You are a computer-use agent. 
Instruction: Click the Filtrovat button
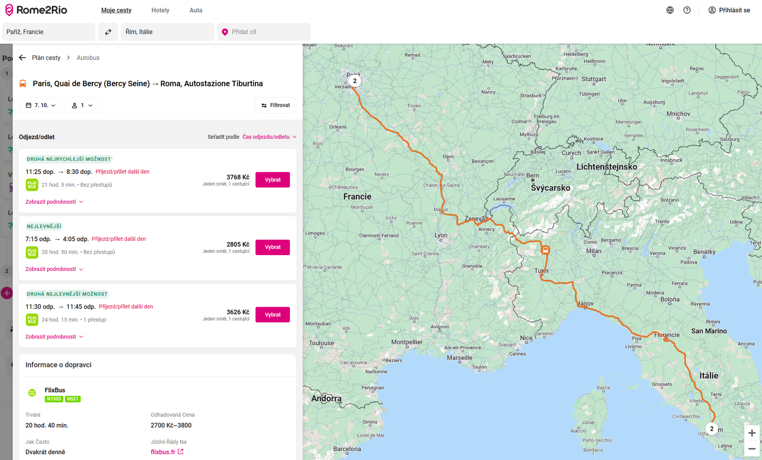pyautogui.click(x=275, y=105)
